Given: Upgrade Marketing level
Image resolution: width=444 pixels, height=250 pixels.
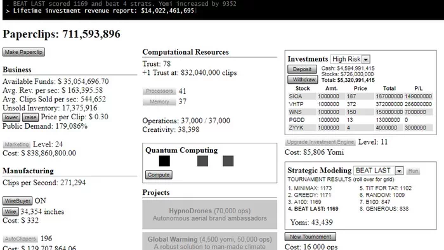Looking at the screenshot, I should (16, 145).
